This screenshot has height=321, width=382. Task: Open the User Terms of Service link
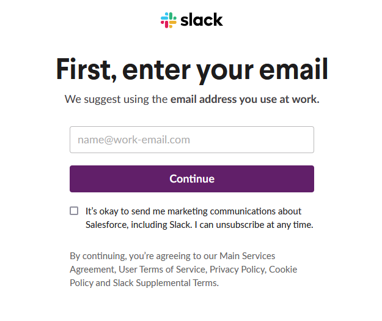tap(162, 270)
